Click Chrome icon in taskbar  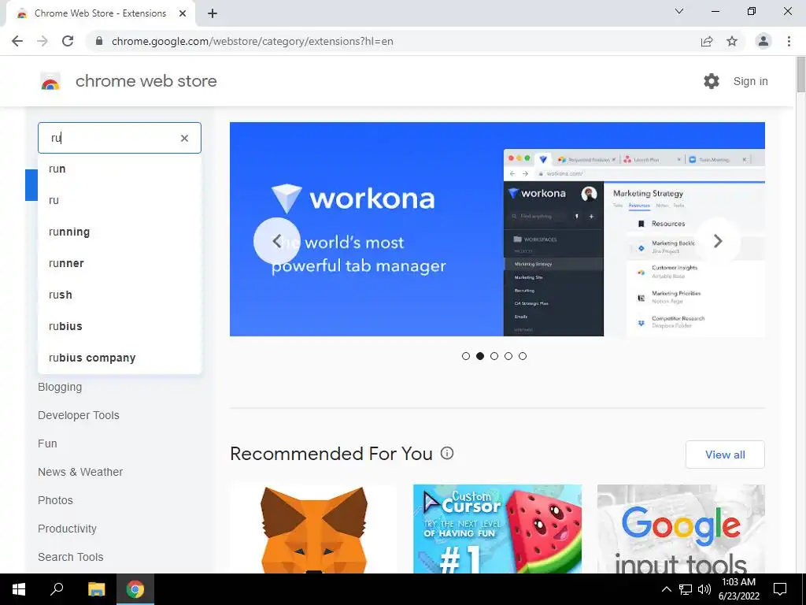pyautogui.click(x=135, y=589)
